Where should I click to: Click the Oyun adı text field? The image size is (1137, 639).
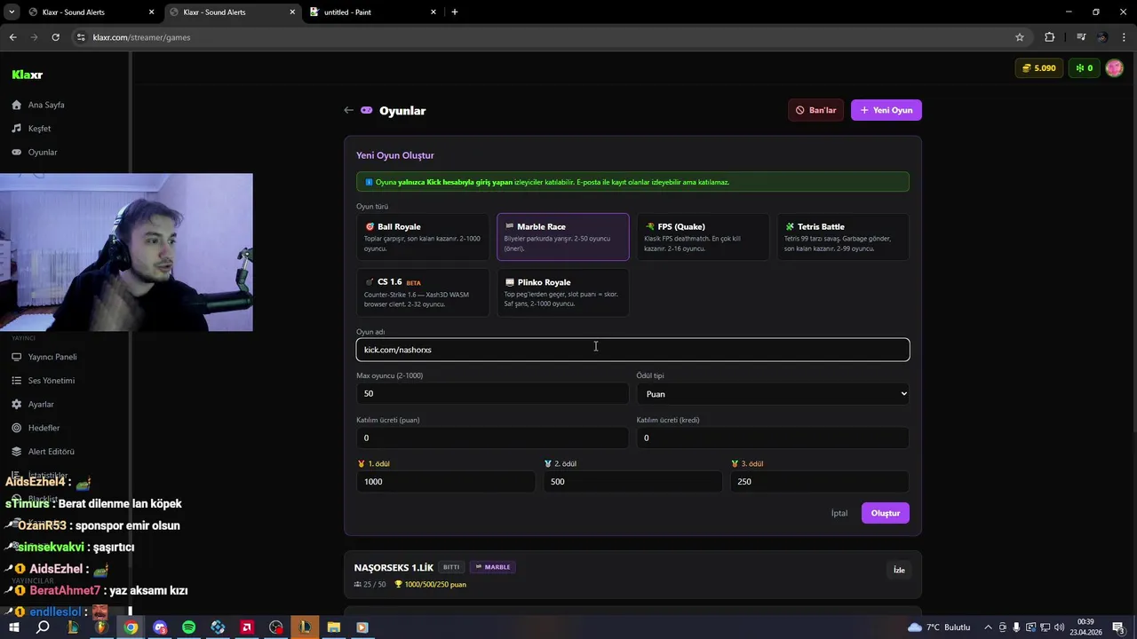tap(632, 350)
